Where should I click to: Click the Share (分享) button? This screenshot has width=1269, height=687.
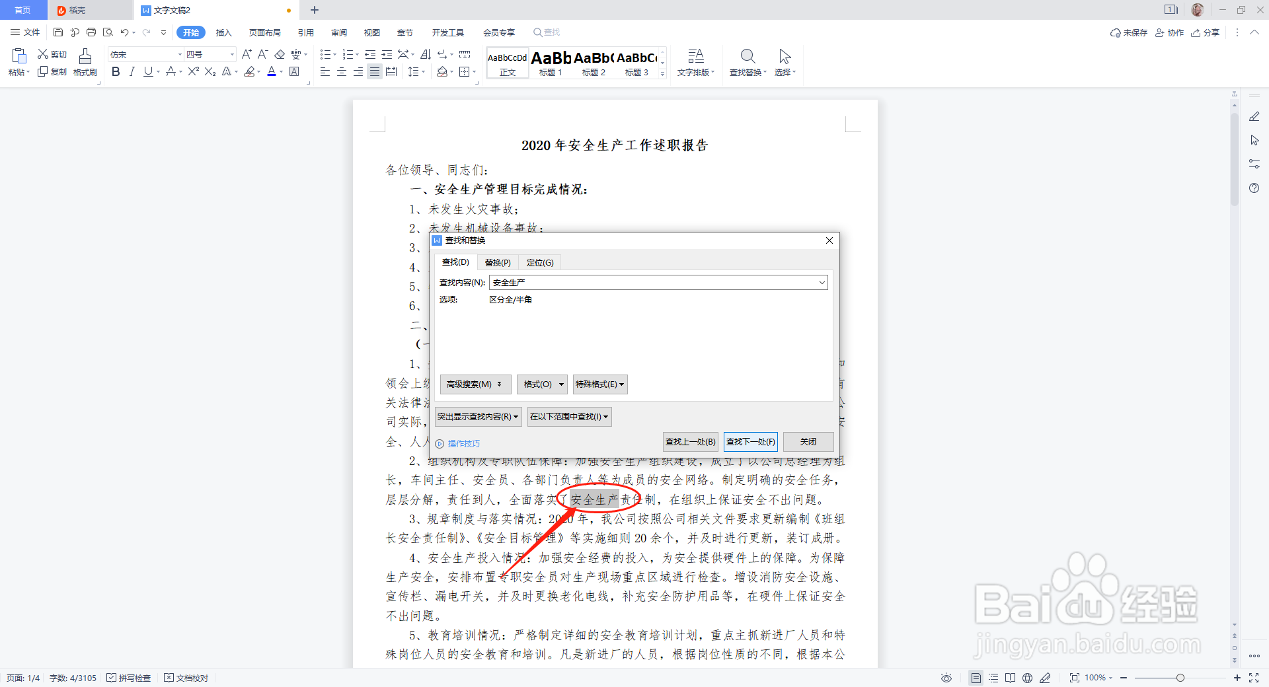(x=1205, y=32)
